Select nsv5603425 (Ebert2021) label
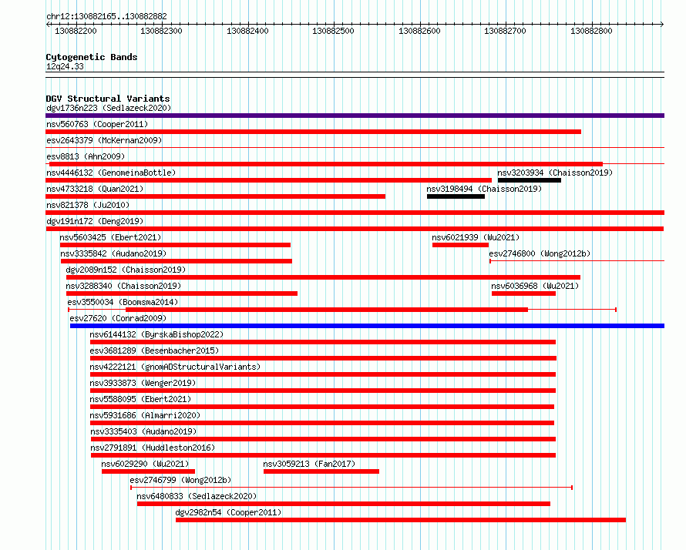The width and height of the screenshot is (686, 550). pos(111,237)
